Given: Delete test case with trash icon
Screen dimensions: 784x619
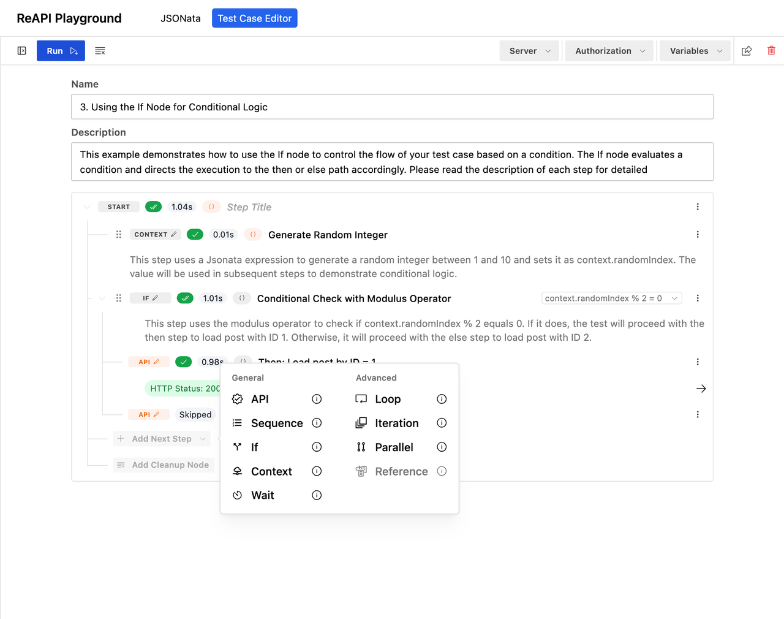Looking at the screenshot, I should 771,51.
